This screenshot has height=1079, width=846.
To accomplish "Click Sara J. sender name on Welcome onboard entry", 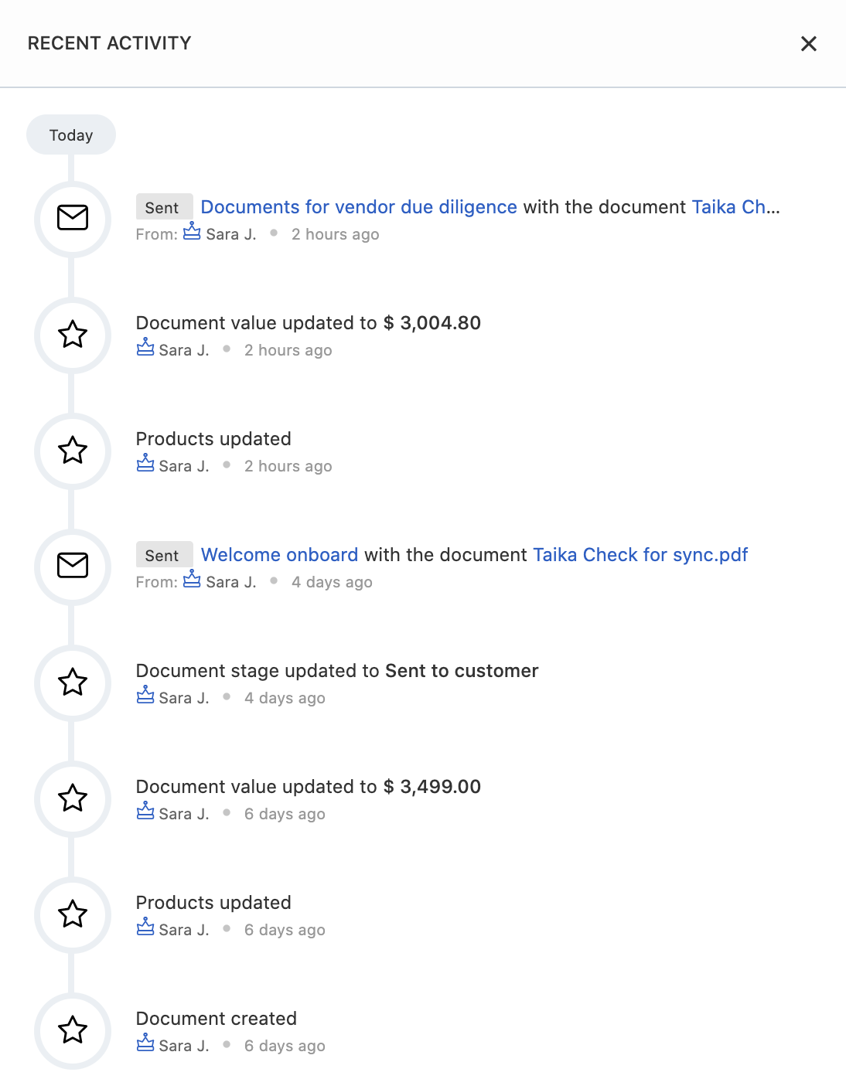I will coord(230,582).
